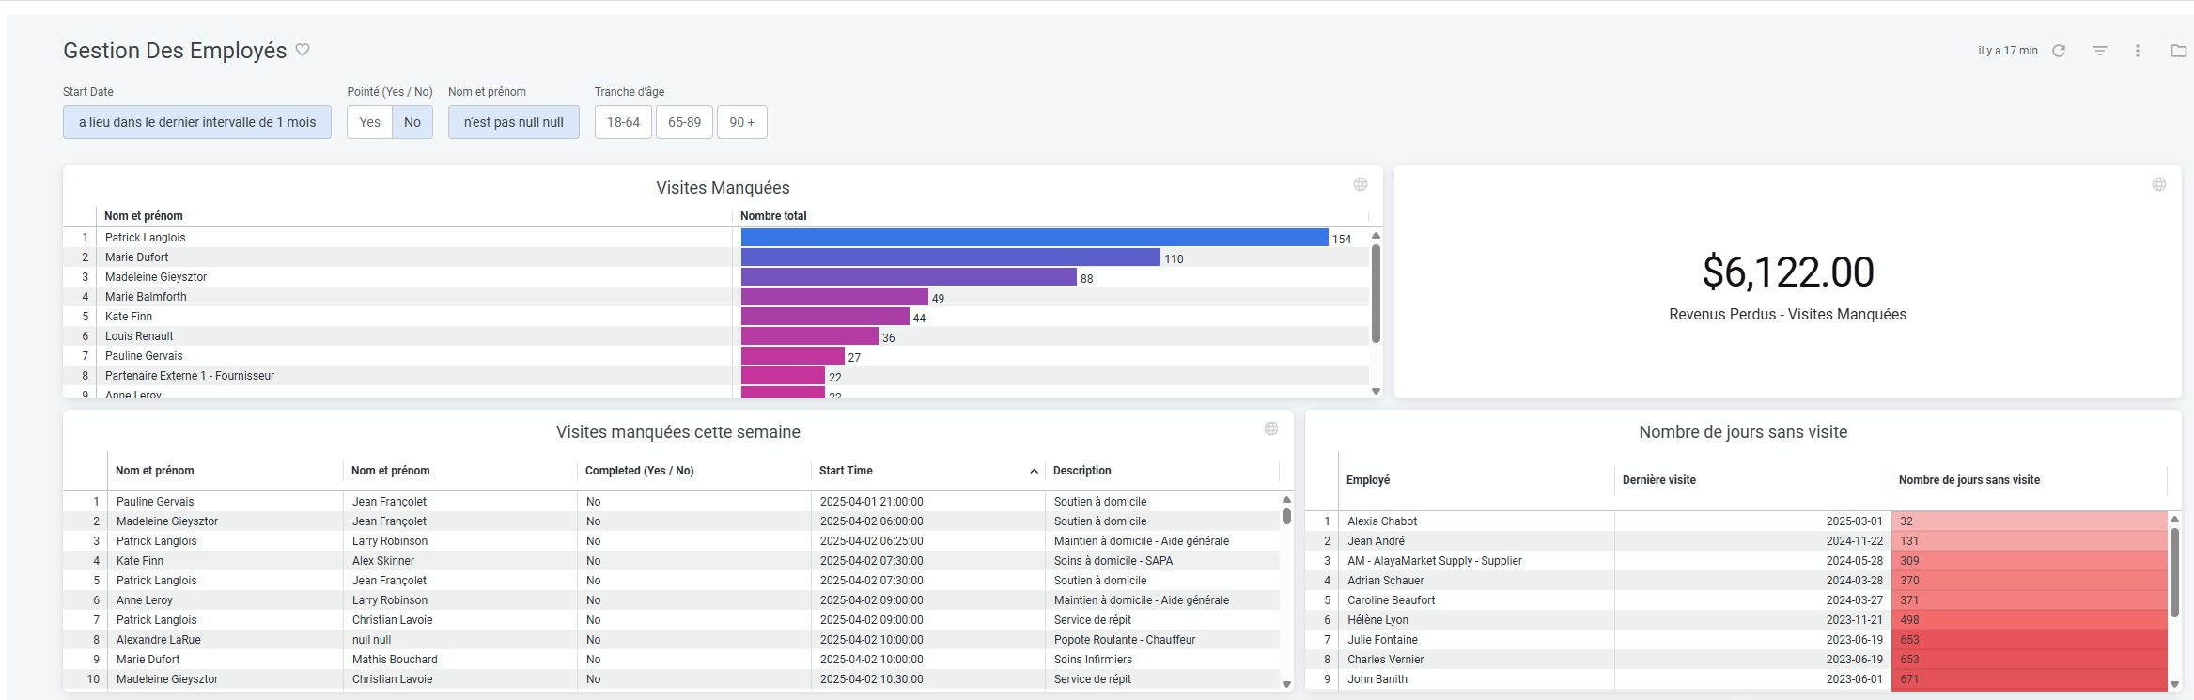Screen dimensions: 2194x700
Task: Open the dashboard filters icon
Action: [x=2100, y=51]
